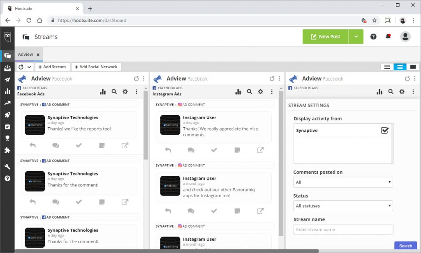This screenshot has height=253, width=421.
Task: Open more options menu in Facebook Ads stream
Action: (136, 92)
